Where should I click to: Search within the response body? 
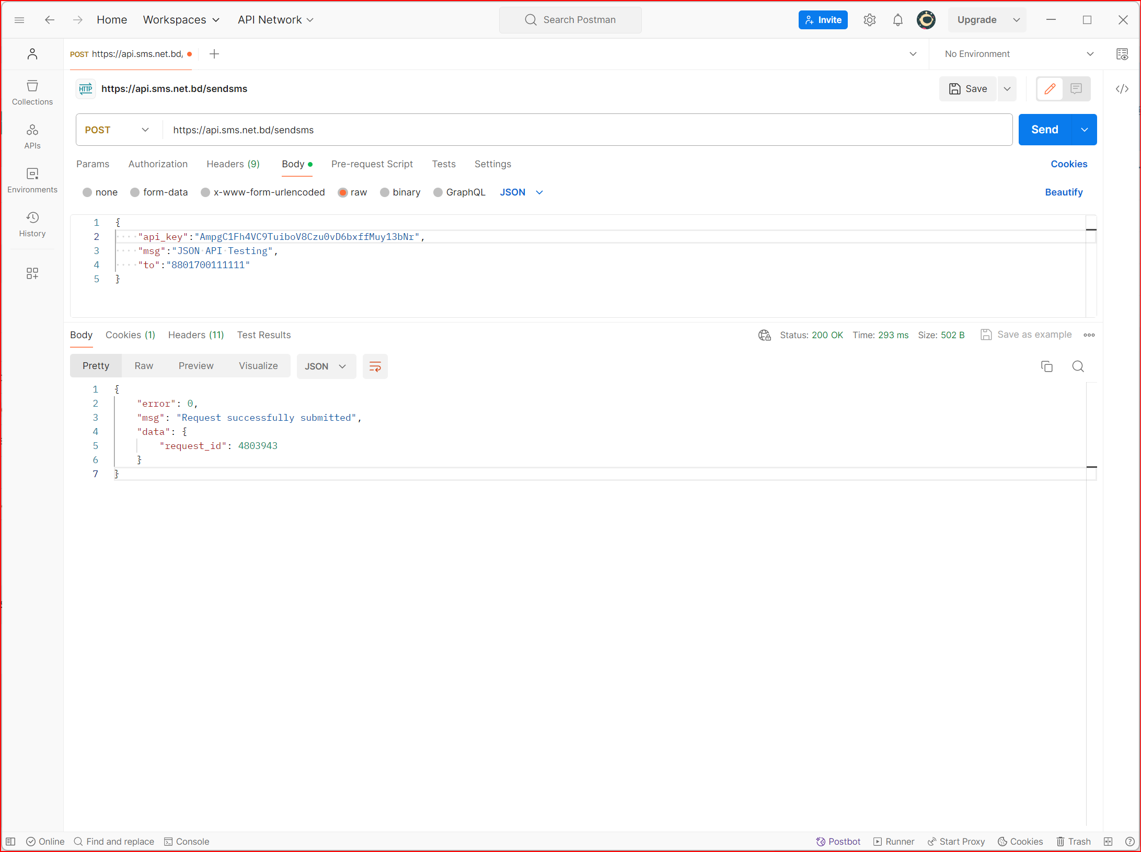click(1078, 366)
